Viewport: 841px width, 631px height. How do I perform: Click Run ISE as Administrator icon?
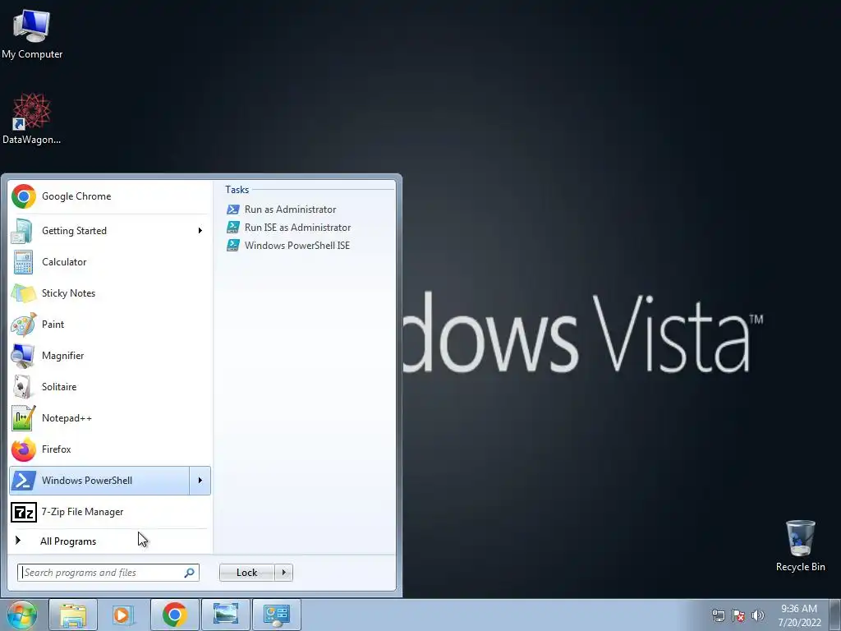click(x=232, y=228)
